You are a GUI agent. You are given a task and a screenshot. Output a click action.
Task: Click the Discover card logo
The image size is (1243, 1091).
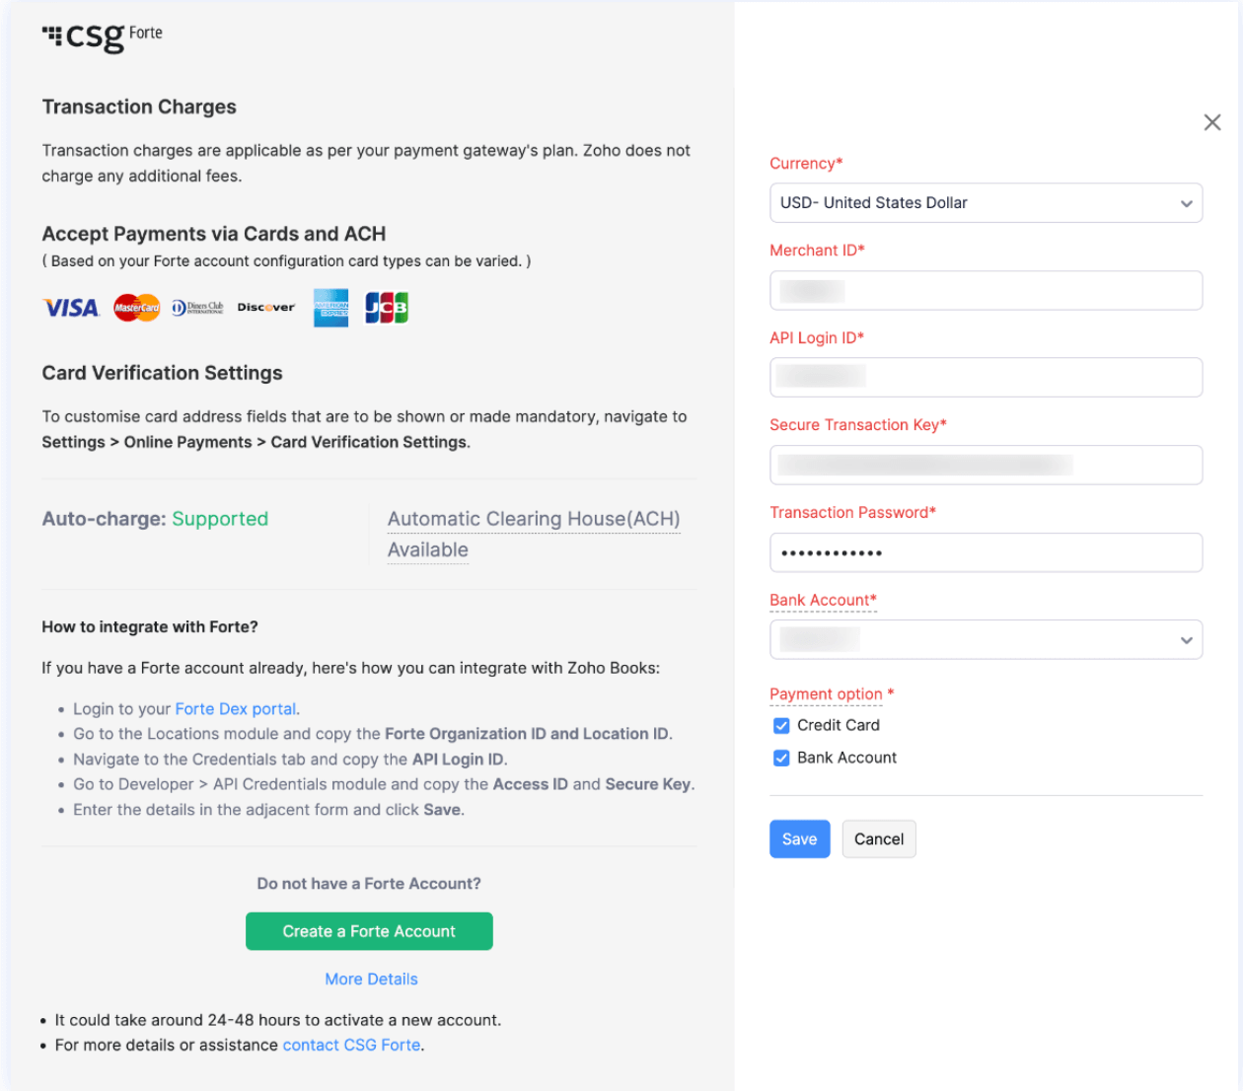tap(265, 308)
